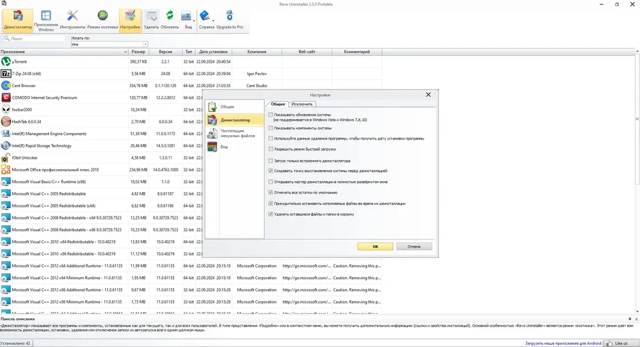
Task: Click the HashTab 6.0.0.34 icon
Action: coord(6,122)
